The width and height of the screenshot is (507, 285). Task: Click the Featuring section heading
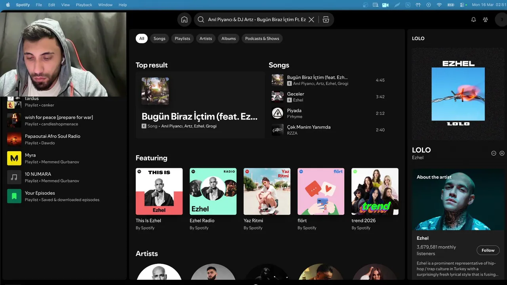[x=151, y=158]
